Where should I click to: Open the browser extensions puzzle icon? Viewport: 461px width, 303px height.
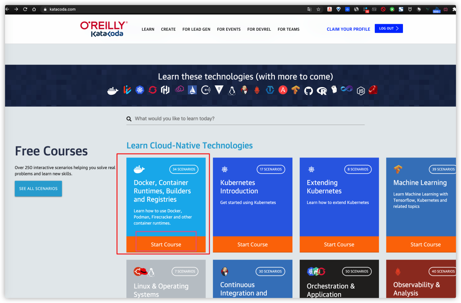[x=454, y=9]
